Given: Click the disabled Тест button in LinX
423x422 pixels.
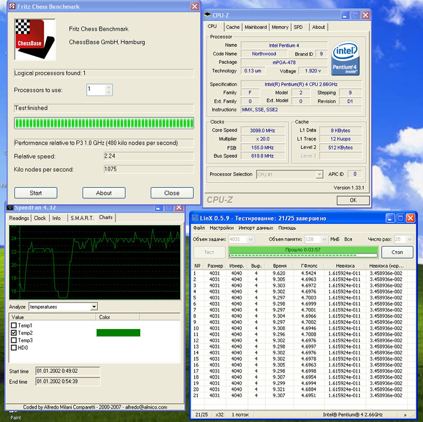Looking at the screenshot, I should pos(209,252).
